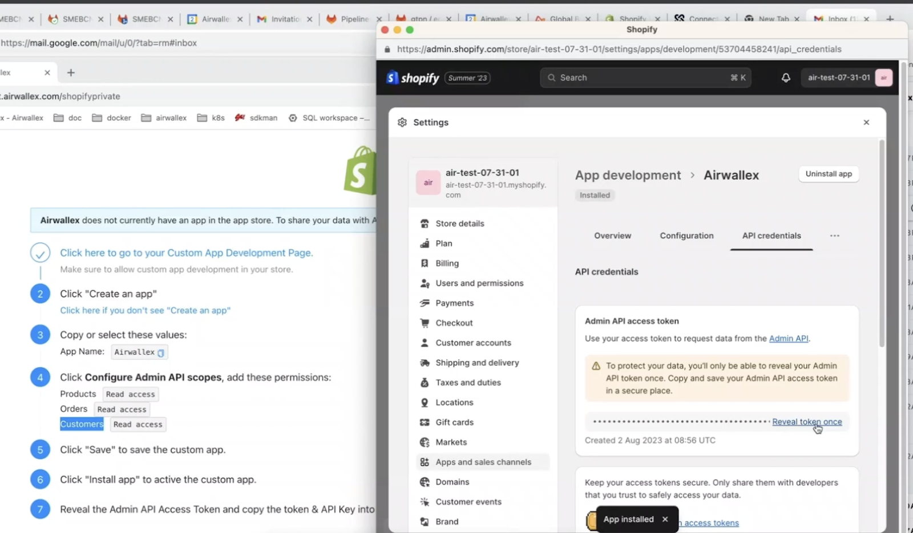The width and height of the screenshot is (913, 533).
Task: Click copy icon beside Airwallex app name
Action: (161, 353)
